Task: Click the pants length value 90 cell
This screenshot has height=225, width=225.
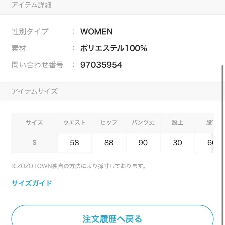Action: tap(143, 143)
